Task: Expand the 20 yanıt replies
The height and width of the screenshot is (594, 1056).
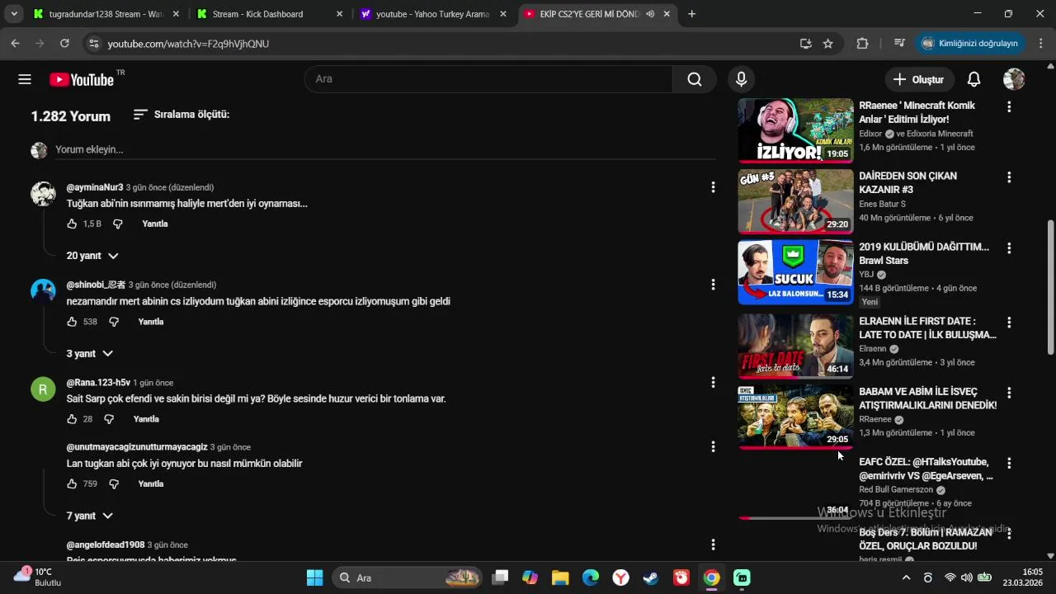Action: click(x=92, y=256)
